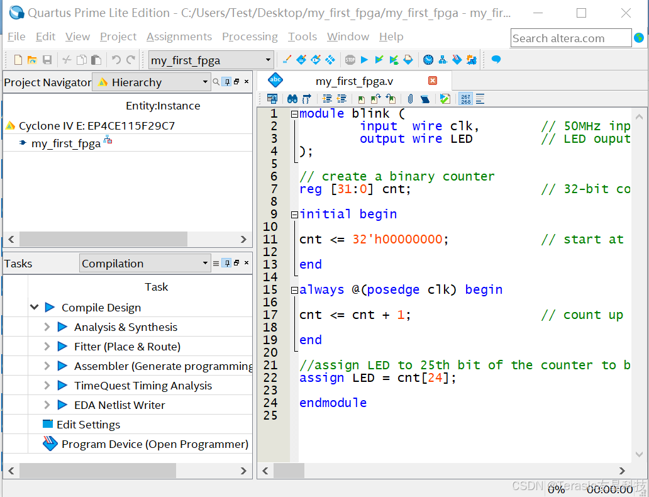Click the globe icon beside search box
Screen dimensions: 649x497
pos(639,38)
